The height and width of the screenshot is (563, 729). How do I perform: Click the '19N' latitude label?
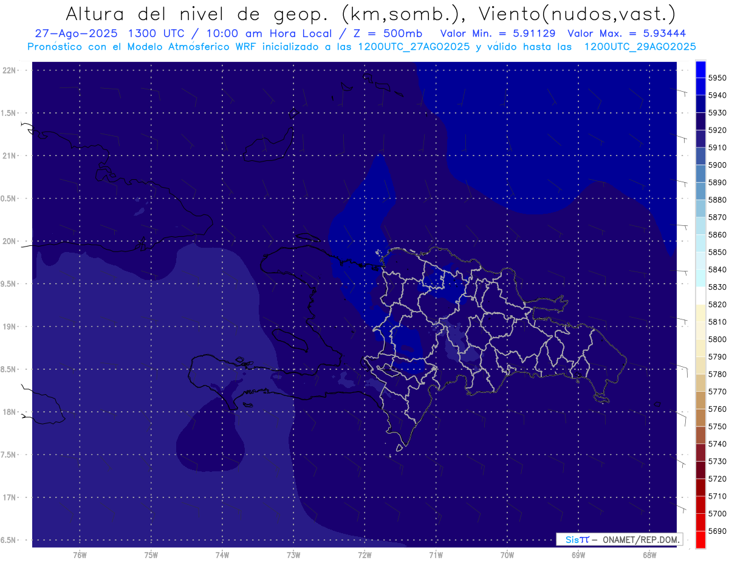click(10, 327)
